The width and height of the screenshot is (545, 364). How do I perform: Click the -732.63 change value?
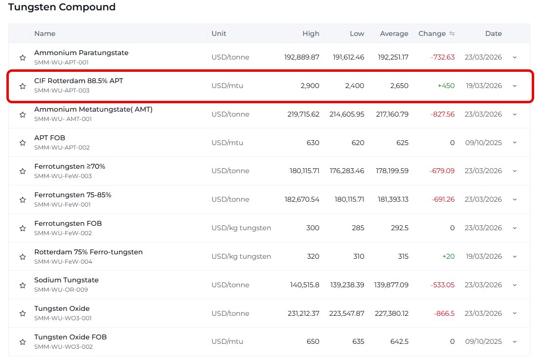443,58
